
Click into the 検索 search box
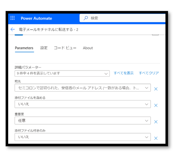click(122, 18)
